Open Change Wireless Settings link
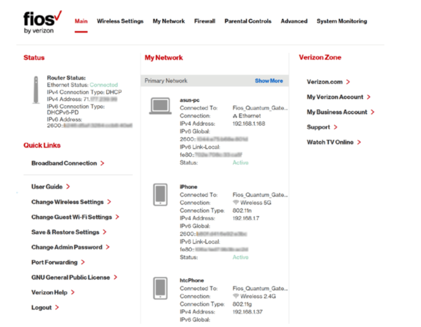This screenshot has width=421, height=327. click(67, 202)
